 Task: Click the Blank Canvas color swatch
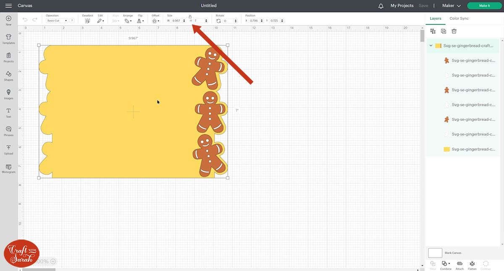click(x=435, y=253)
